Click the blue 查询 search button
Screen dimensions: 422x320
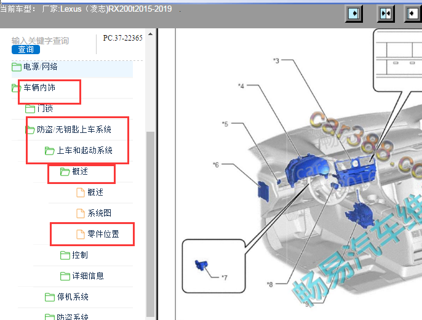[26, 49]
